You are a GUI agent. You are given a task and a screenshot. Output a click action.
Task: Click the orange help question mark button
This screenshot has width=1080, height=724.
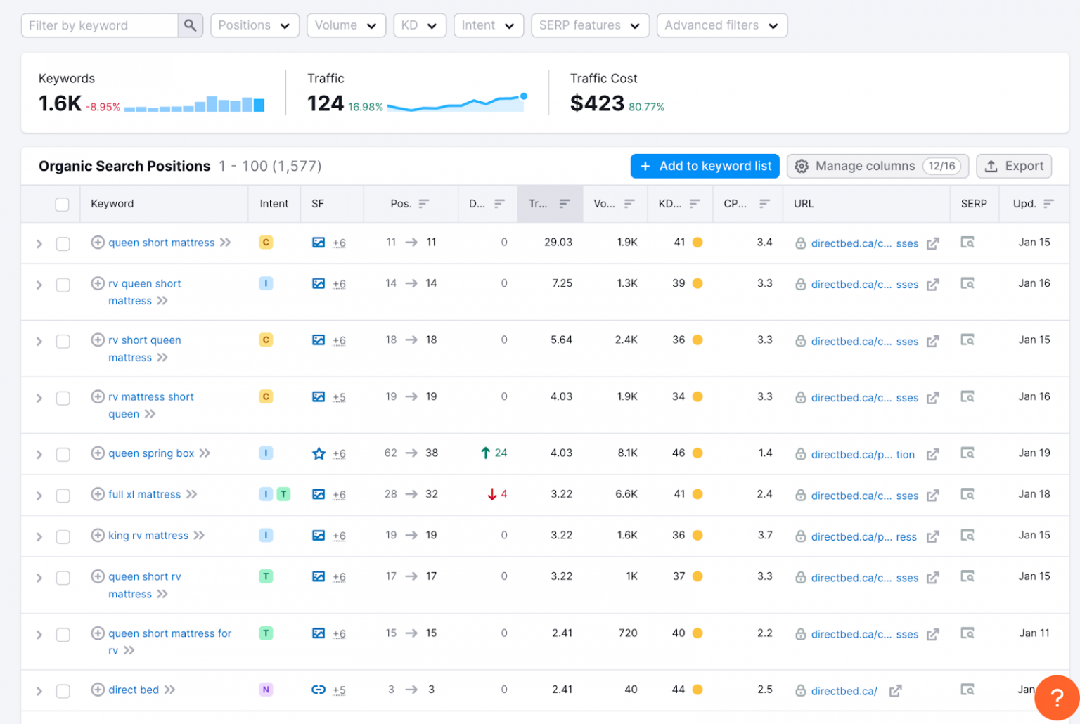1056,697
